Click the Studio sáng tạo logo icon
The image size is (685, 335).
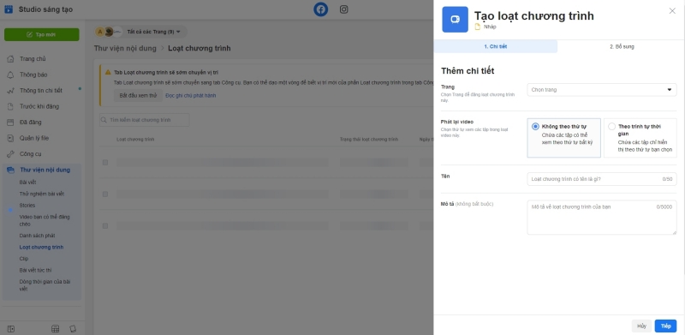(9, 9)
